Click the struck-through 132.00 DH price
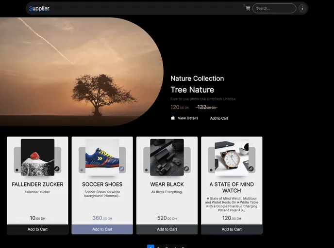 tap(206, 108)
